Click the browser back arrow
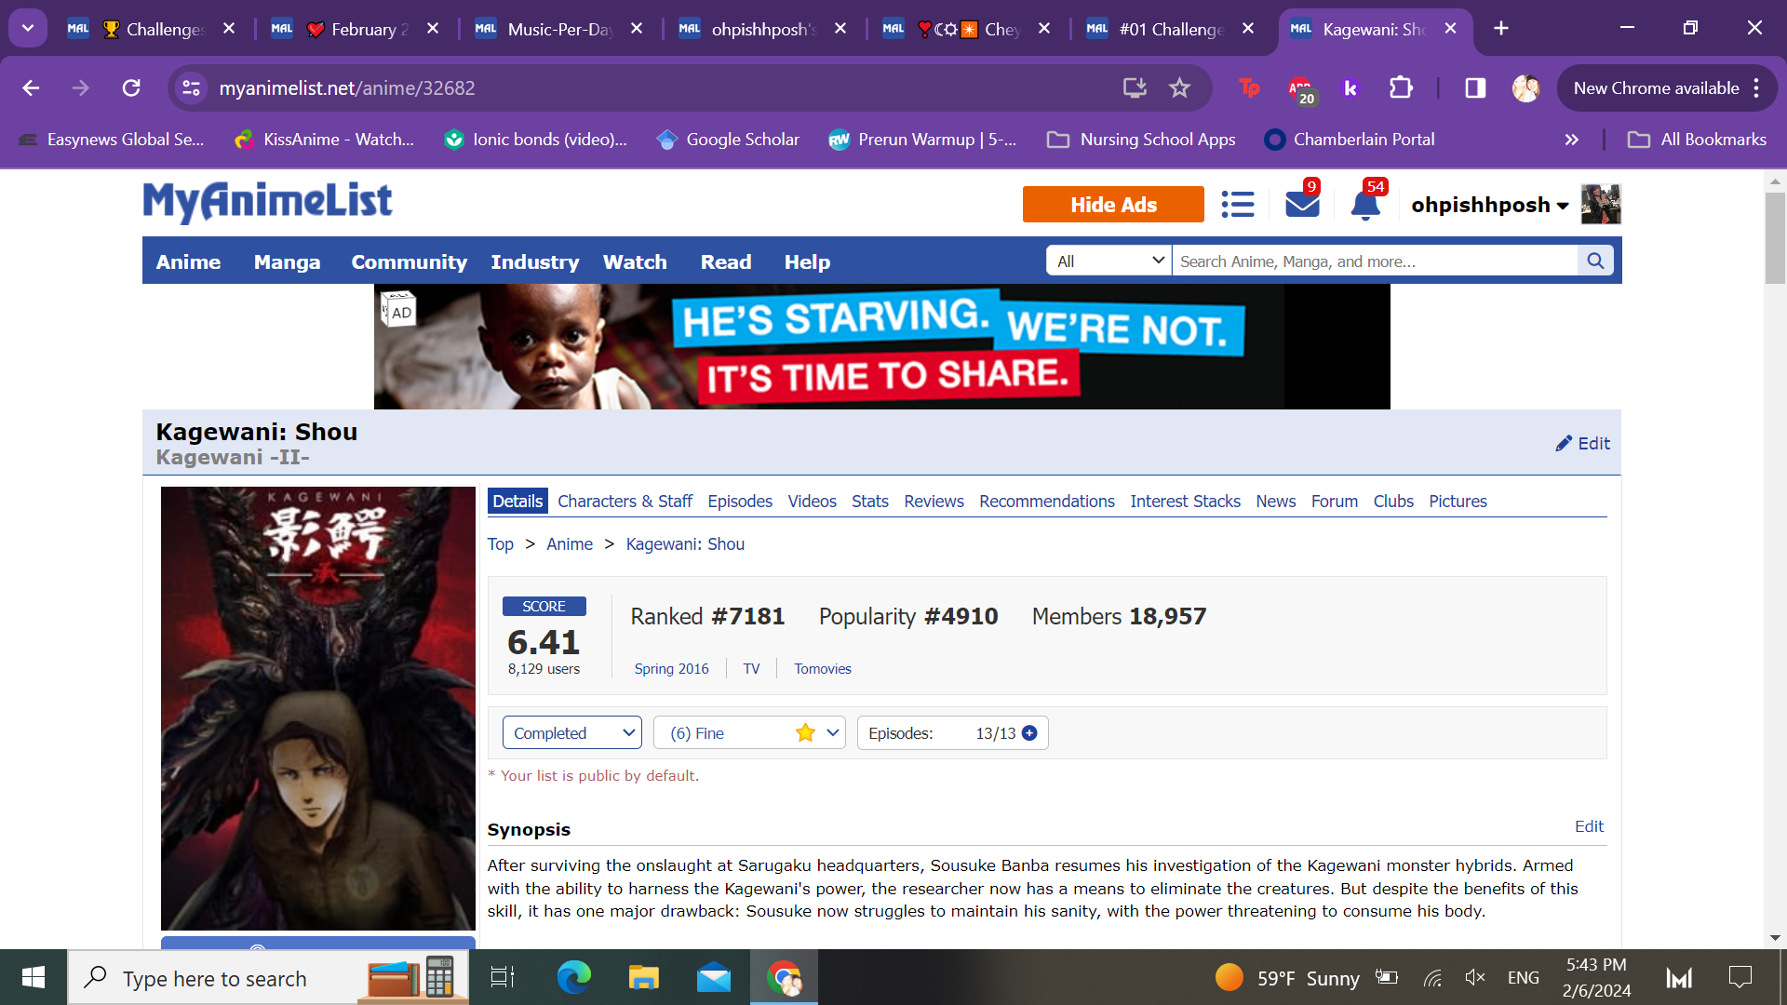 tap(31, 87)
